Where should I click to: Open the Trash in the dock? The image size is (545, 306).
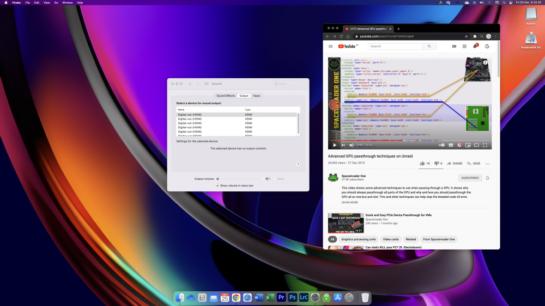coord(365,297)
